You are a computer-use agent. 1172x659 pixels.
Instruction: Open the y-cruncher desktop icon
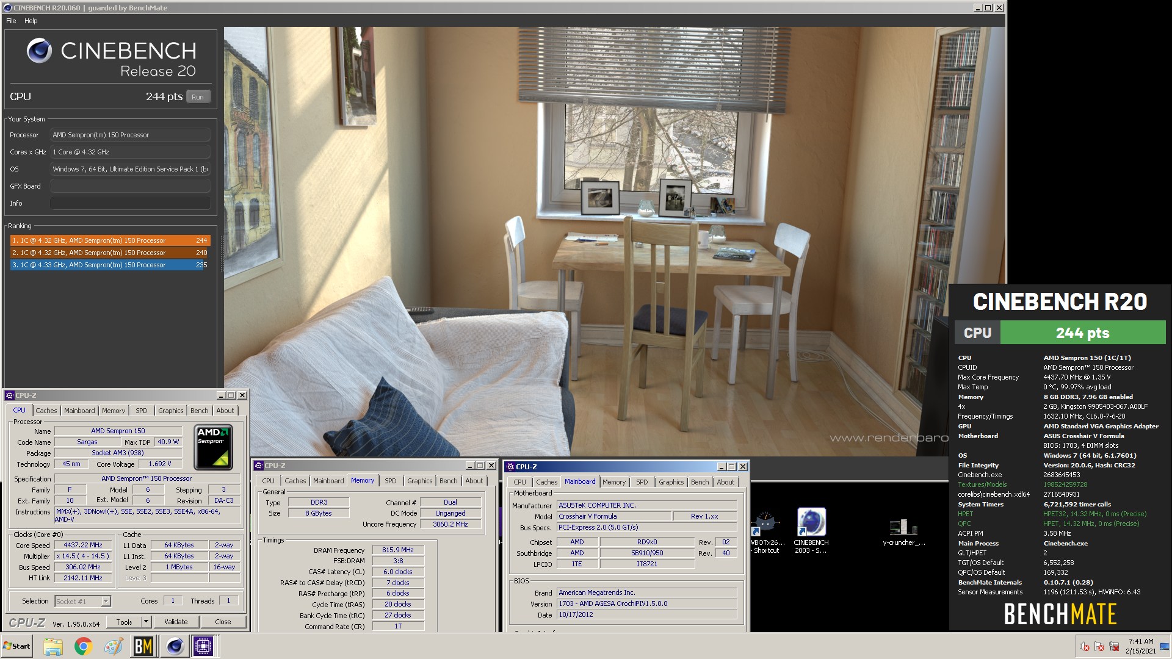coord(903,531)
